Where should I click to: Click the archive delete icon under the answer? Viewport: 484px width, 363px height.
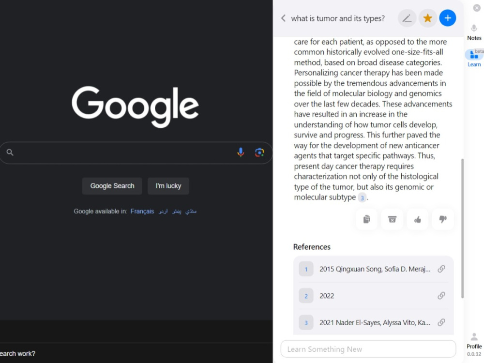click(x=392, y=219)
